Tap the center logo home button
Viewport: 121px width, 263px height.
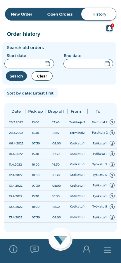[x=60, y=240]
